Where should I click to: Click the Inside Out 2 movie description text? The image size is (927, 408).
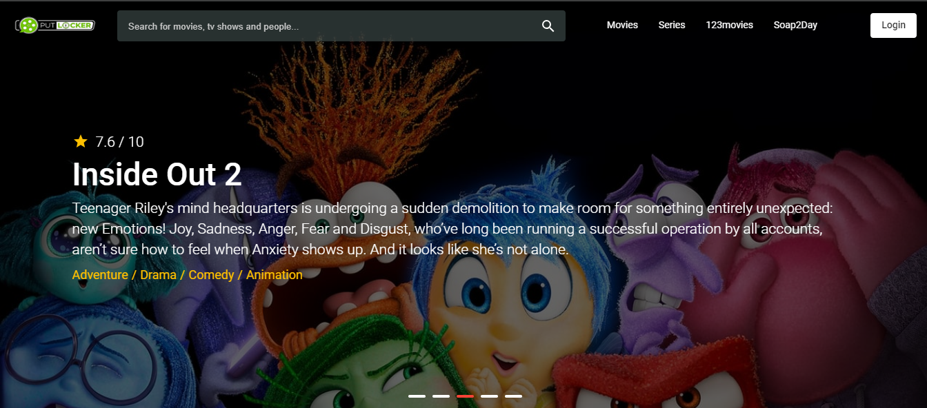(452, 229)
